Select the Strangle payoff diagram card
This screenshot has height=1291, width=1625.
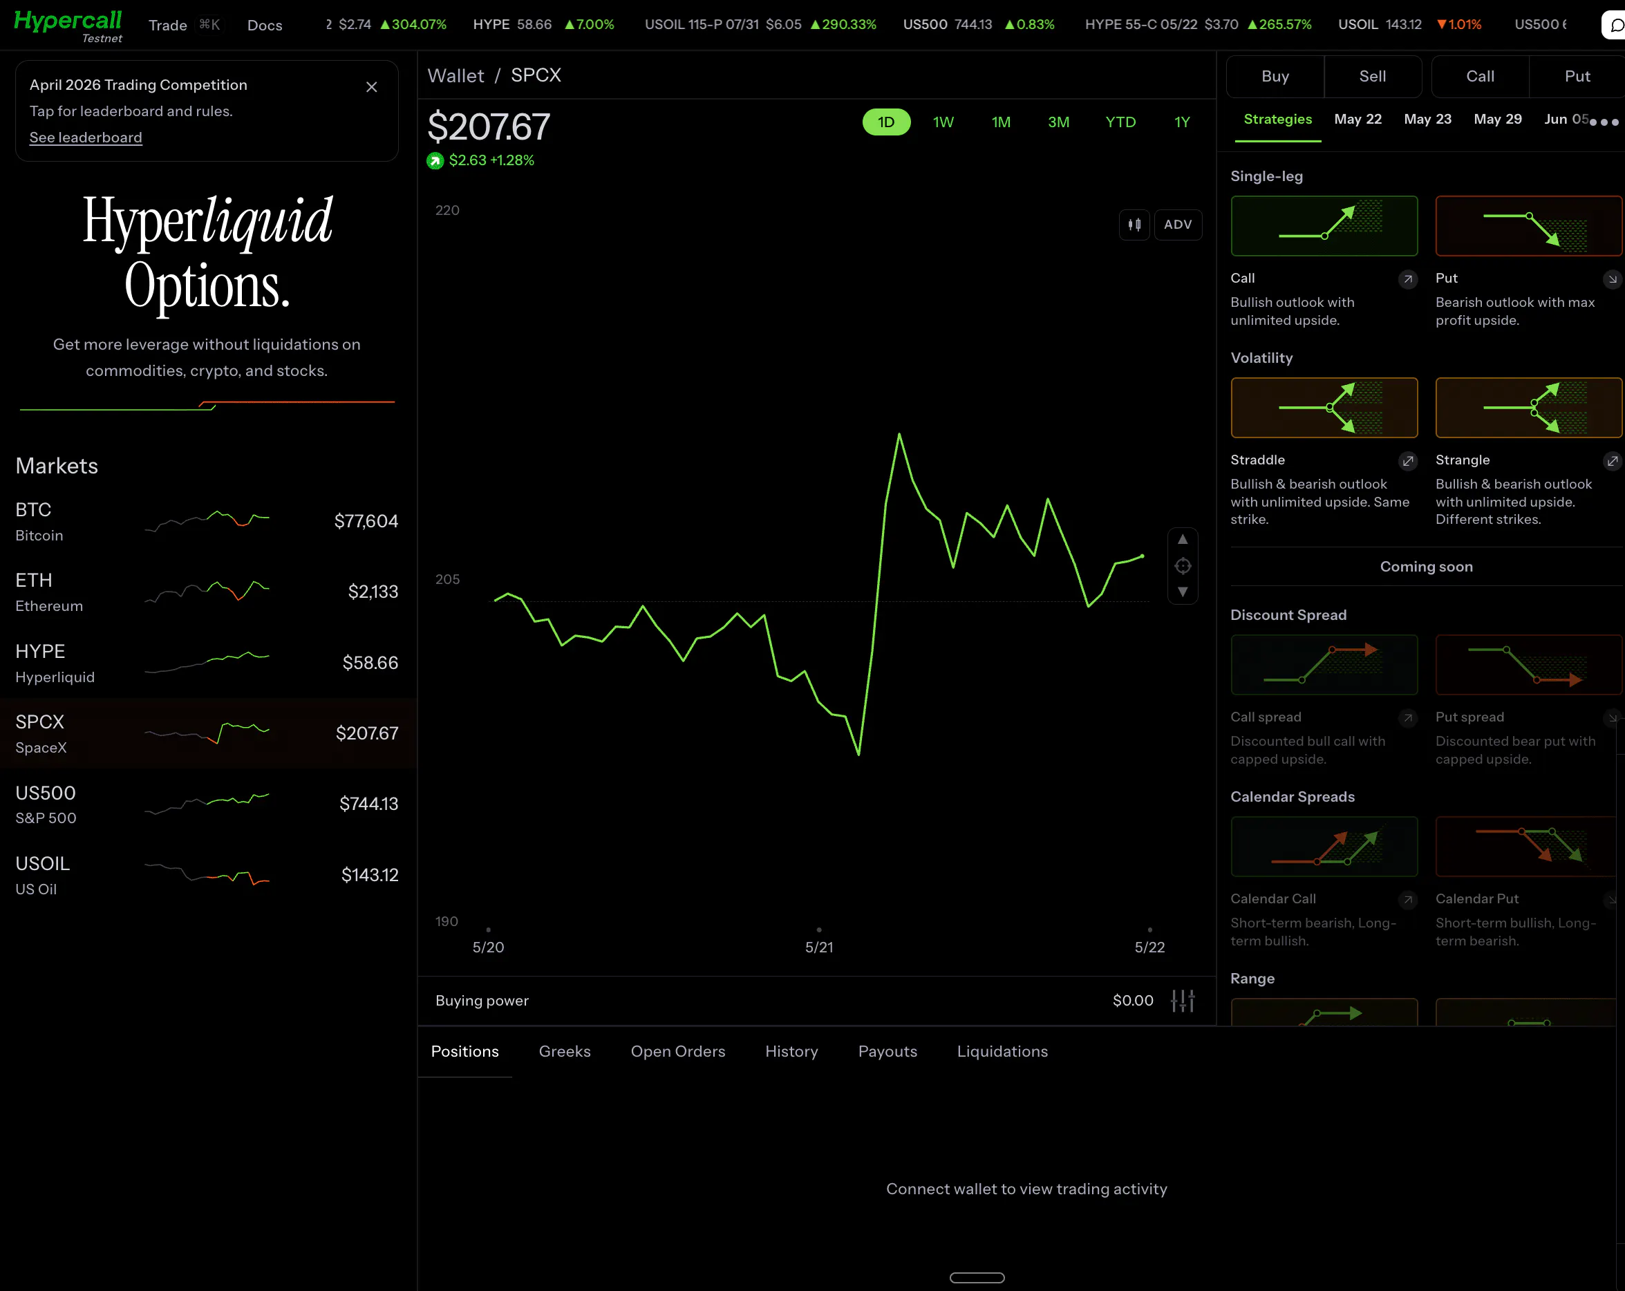point(1528,408)
